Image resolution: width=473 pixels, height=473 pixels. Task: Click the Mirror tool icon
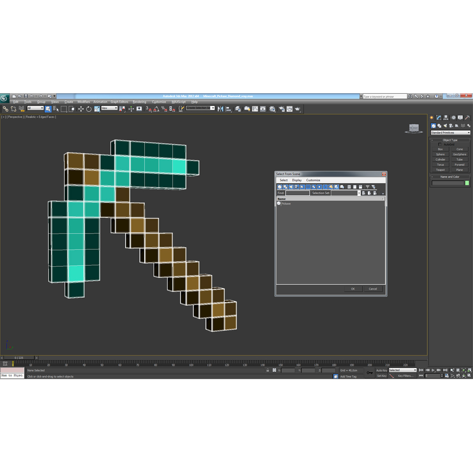point(220,109)
